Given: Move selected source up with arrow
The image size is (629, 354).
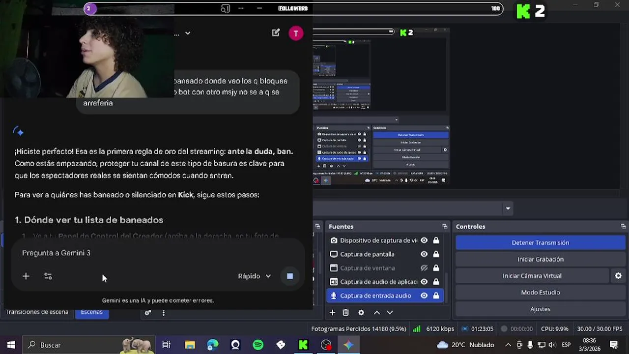Looking at the screenshot, I should [377, 312].
